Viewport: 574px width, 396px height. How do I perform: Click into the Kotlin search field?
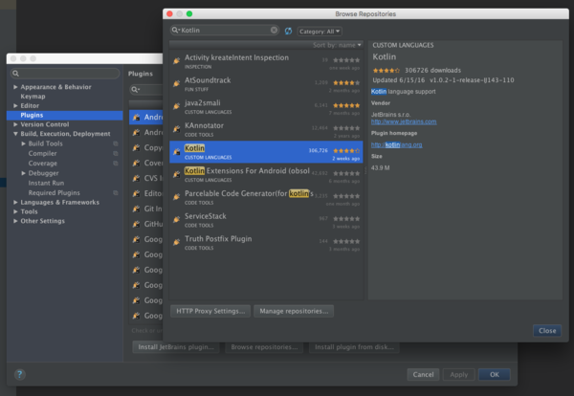point(225,30)
